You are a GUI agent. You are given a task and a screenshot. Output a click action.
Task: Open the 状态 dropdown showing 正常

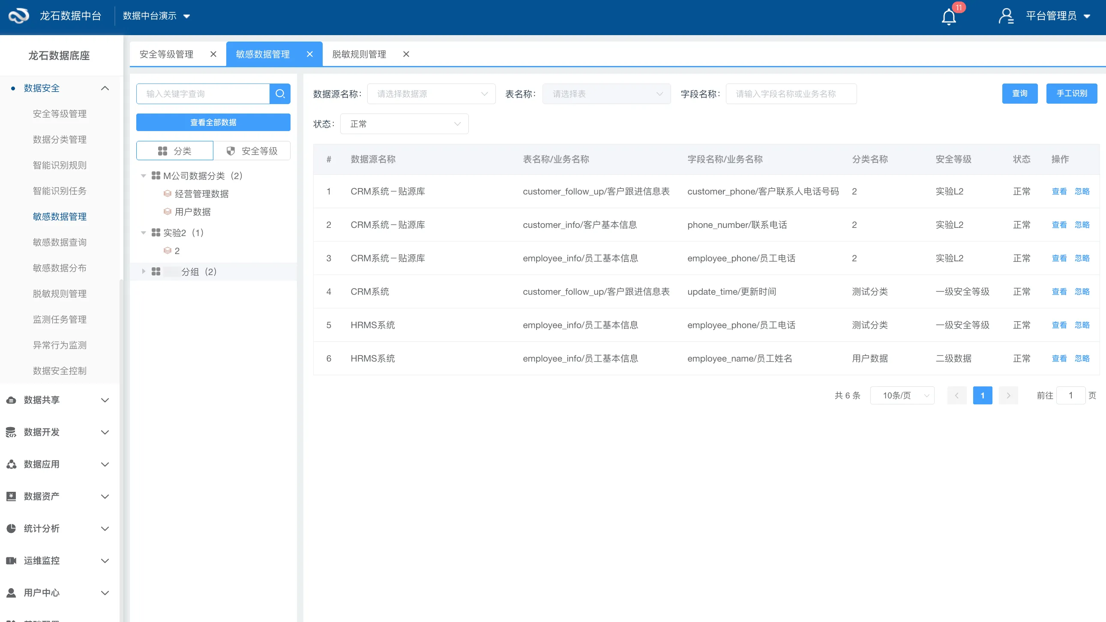(x=404, y=124)
